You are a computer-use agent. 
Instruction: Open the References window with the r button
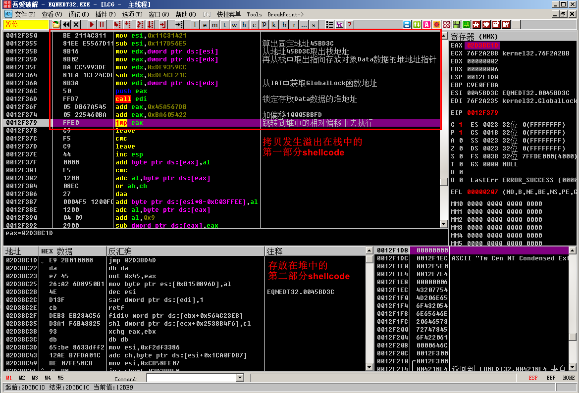click(294, 25)
